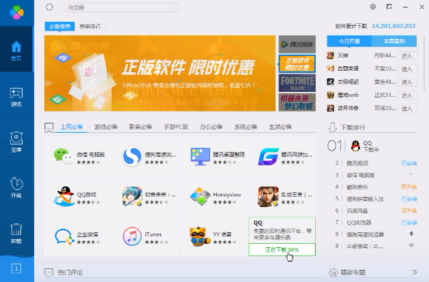The width and height of the screenshot is (429, 282).
Task: Click 已安装 next to 腾讯视频
Action: click(x=409, y=163)
